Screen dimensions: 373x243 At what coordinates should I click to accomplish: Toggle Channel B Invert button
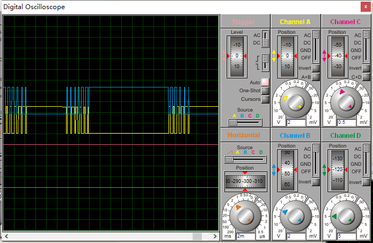pos(316,182)
